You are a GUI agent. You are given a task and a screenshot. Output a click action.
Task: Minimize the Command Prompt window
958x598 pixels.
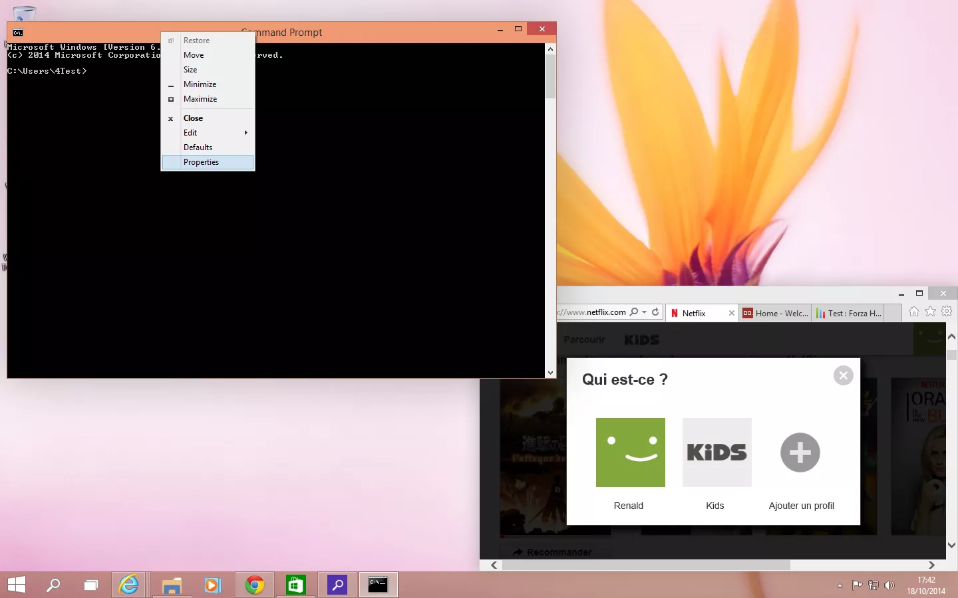coord(500,29)
